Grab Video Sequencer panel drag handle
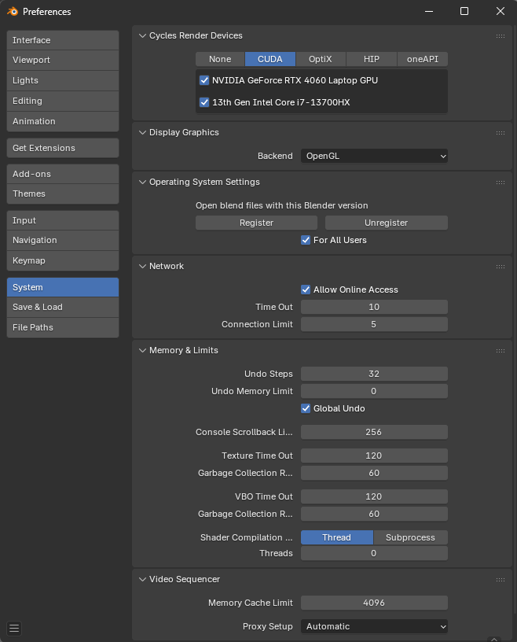Screen dimensions: 517x642 point(500,580)
